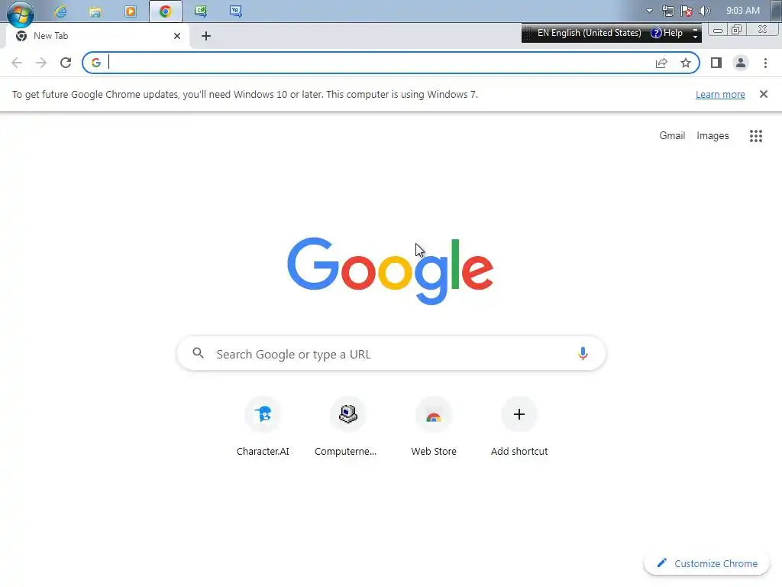Toggle the Chrome side panel
The width and height of the screenshot is (782, 587).
pos(716,63)
